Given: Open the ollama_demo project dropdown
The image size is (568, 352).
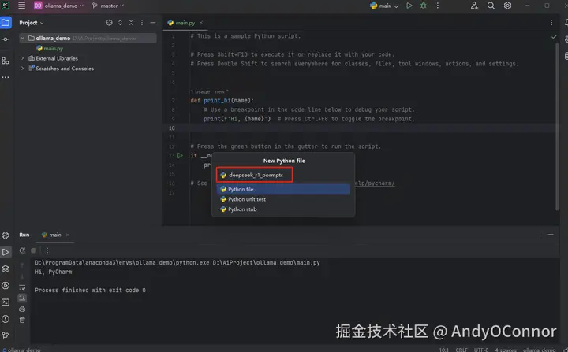Looking at the screenshot, I should 58,6.
